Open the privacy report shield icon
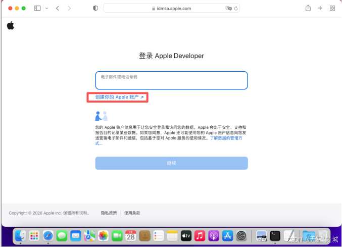Screen dimensions: 342x247 coord(95,8)
